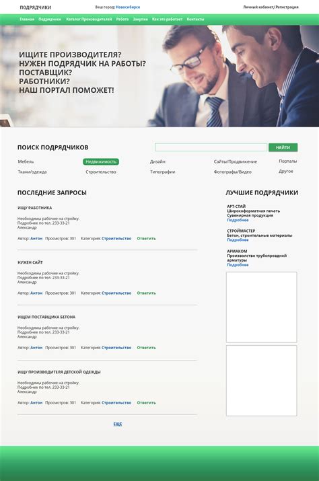Toggle the Недвижимость category filter

[x=101, y=161]
